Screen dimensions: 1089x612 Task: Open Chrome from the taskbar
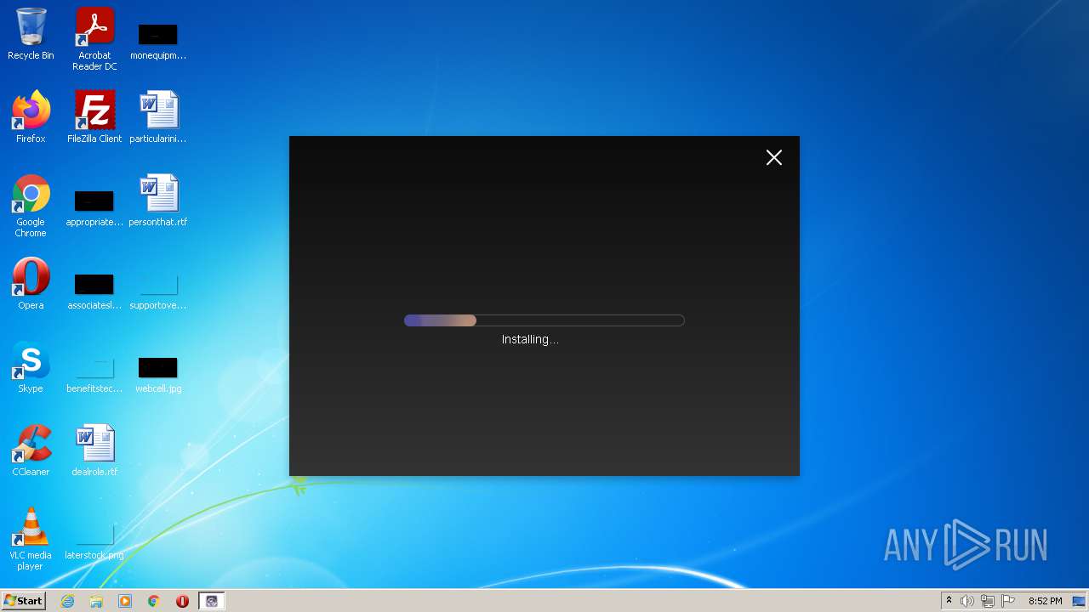(154, 601)
